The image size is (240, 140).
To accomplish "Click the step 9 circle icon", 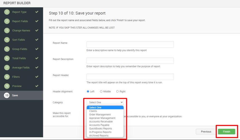I will coord(7,86).
